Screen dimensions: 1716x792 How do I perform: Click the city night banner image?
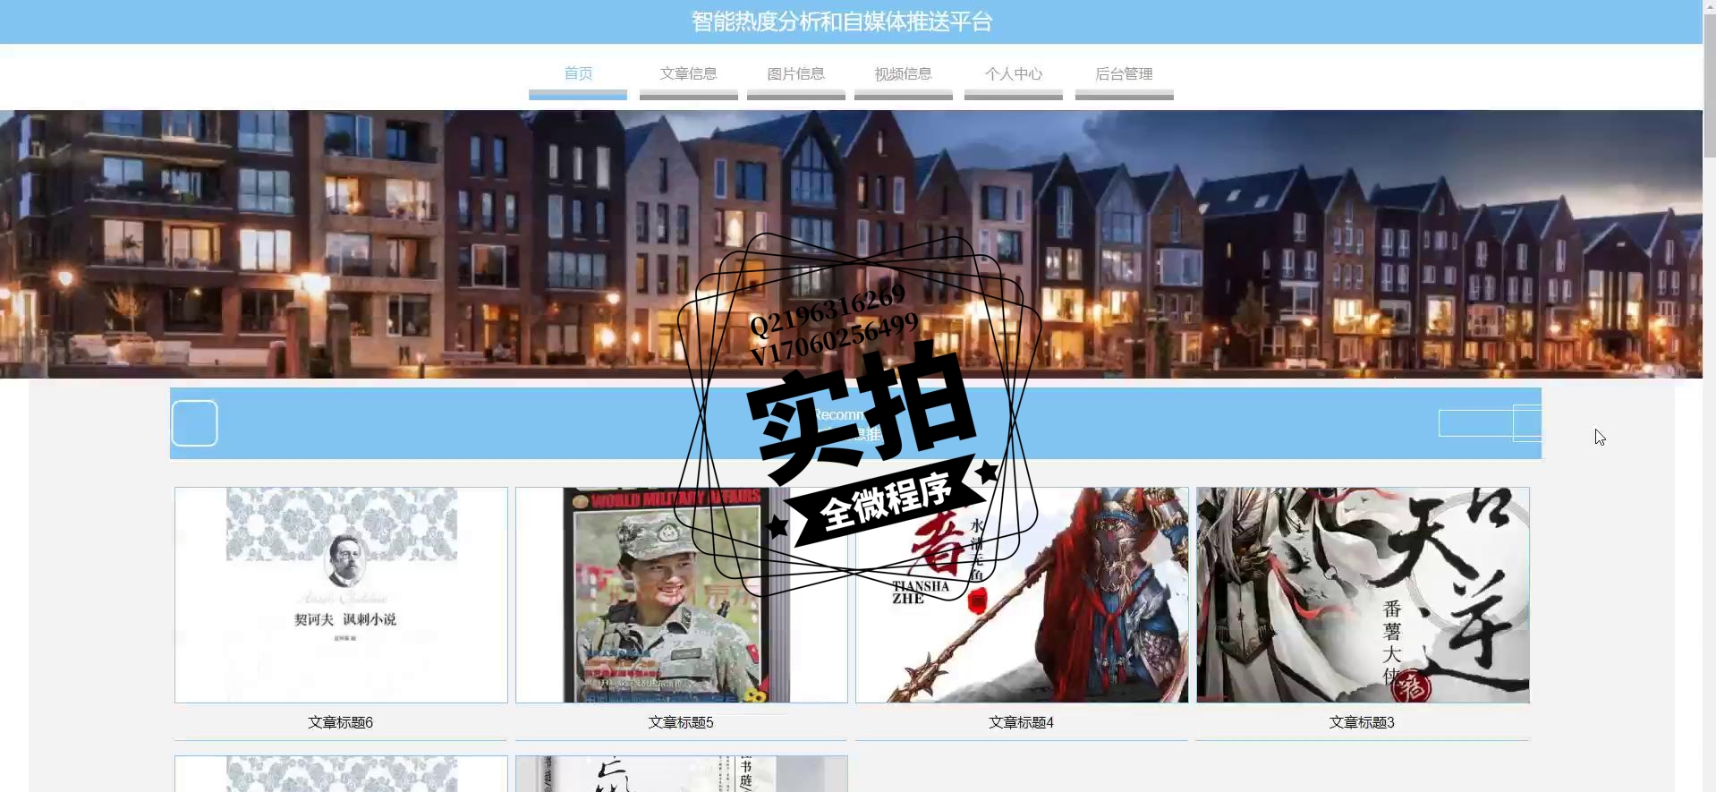[x=851, y=243]
